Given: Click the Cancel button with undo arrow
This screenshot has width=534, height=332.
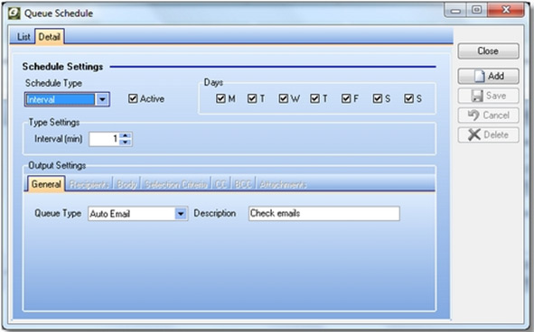Looking at the screenshot, I should pyautogui.click(x=488, y=115).
